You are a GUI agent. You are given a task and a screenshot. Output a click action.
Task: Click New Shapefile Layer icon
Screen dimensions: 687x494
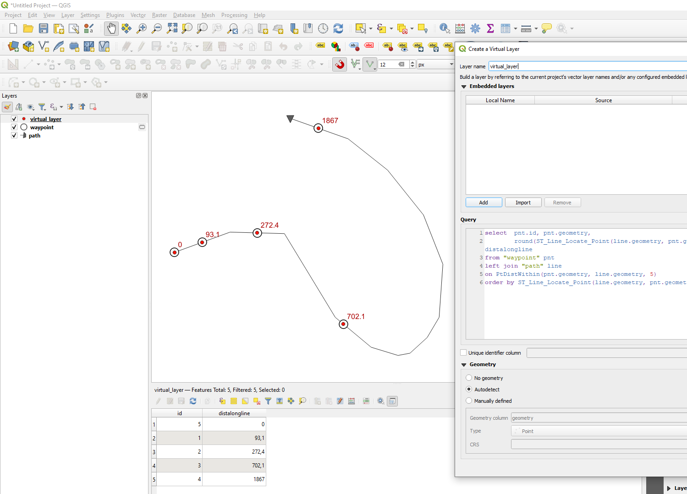coord(44,46)
